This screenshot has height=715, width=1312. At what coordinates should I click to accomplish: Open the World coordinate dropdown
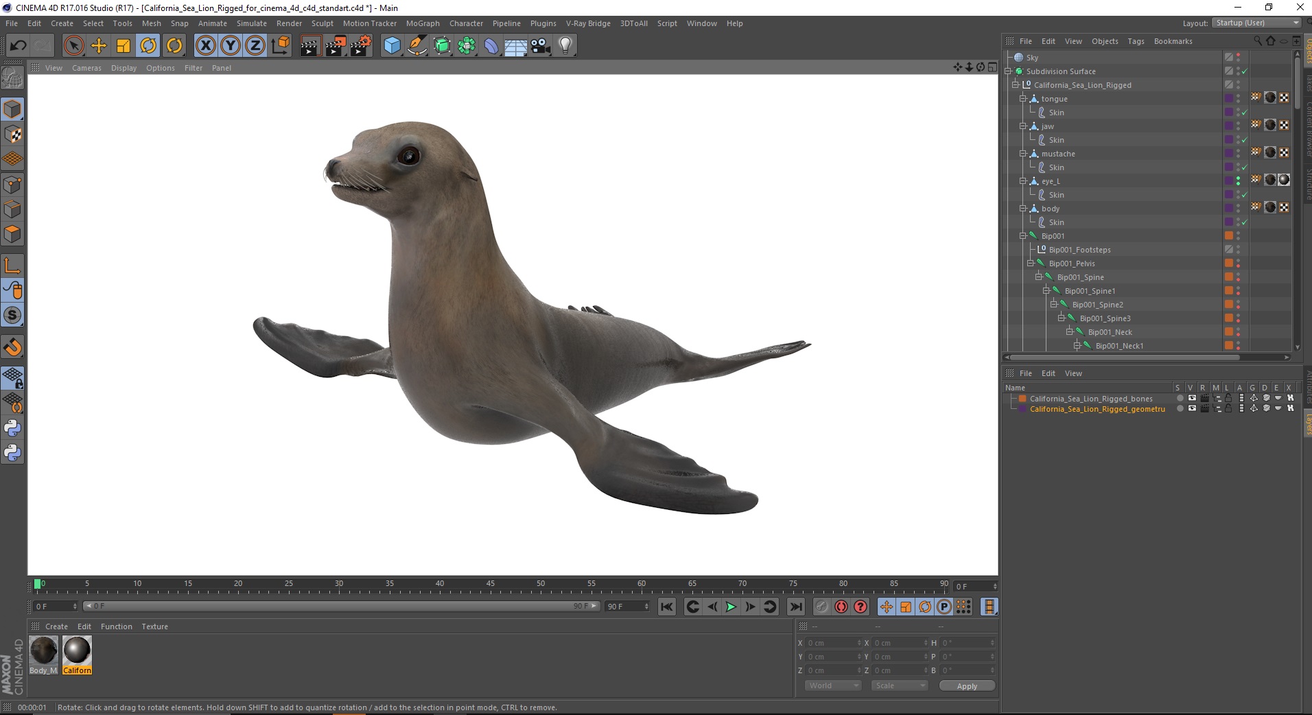(x=833, y=685)
